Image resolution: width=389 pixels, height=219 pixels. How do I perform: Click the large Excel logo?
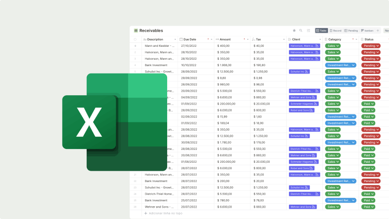tap(114, 122)
